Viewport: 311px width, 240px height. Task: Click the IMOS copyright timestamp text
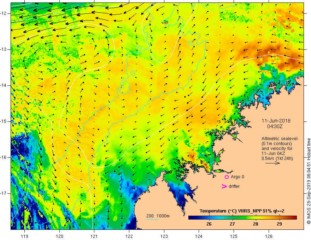click(309, 181)
